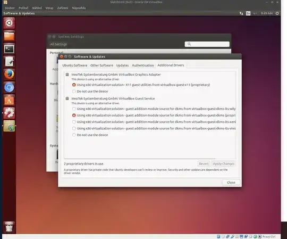Open Chromium browser dock icon
Viewport: 287px width, 239px height.
tap(9, 87)
